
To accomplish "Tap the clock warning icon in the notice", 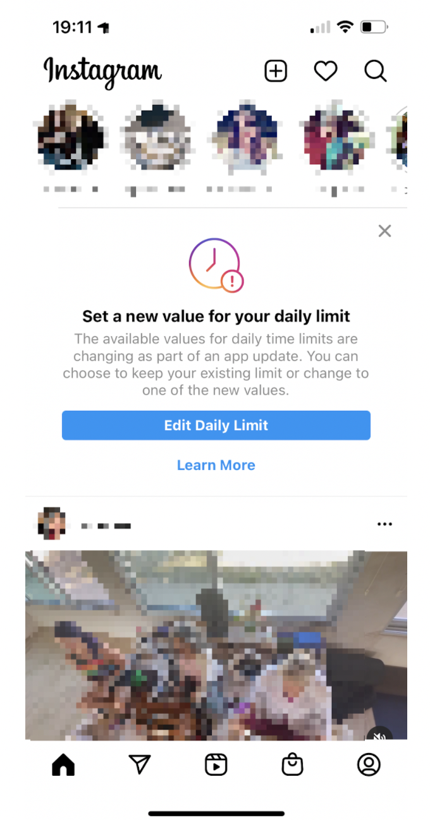I will click(216, 265).
